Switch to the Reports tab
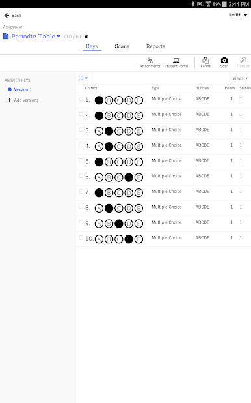 pyautogui.click(x=155, y=46)
